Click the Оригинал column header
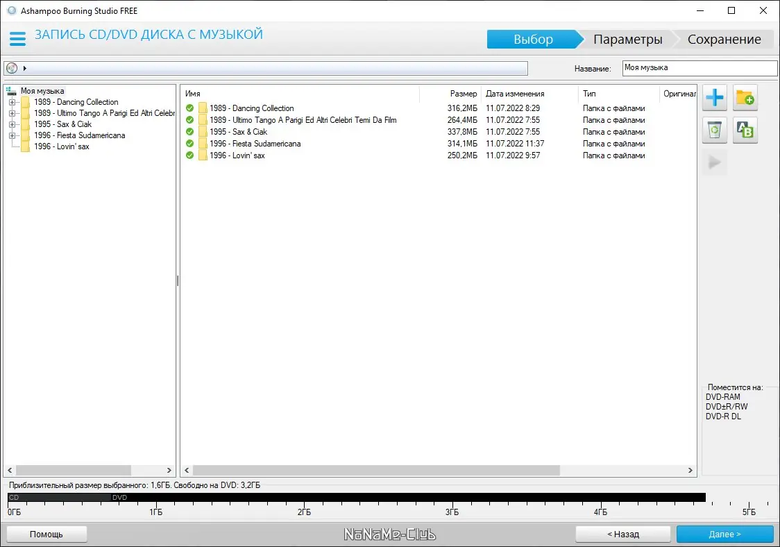The image size is (780, 547). pyautogui.click(x=678, y=94)
